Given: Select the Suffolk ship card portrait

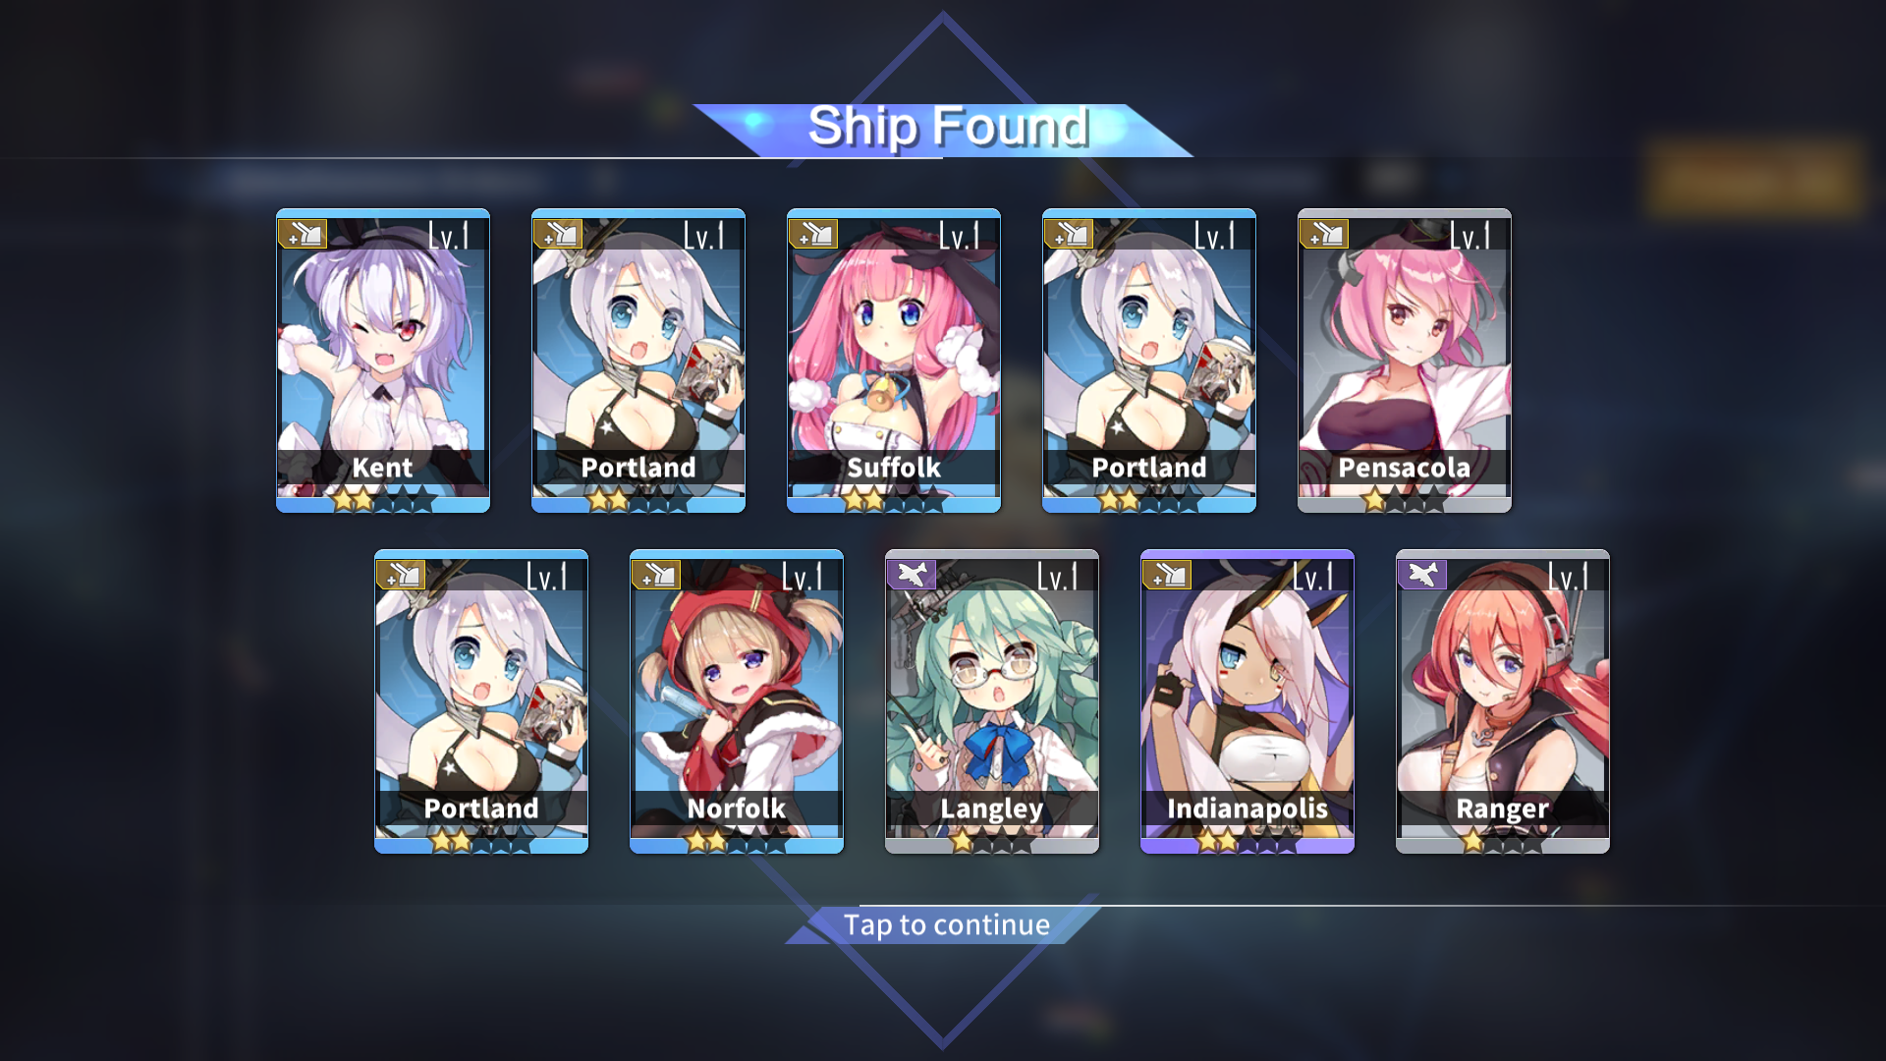Looking at the screenshot, I should 894,361.
